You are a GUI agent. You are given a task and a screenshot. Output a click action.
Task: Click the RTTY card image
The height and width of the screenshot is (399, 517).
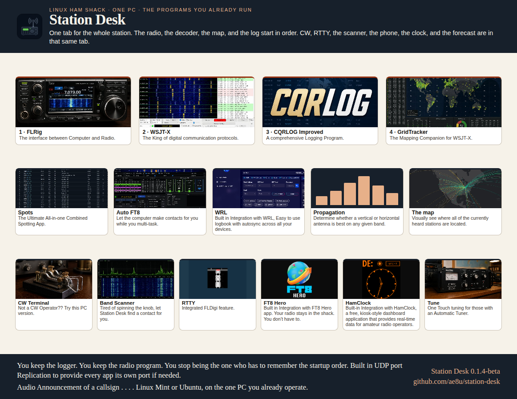(x=218, y=279)
